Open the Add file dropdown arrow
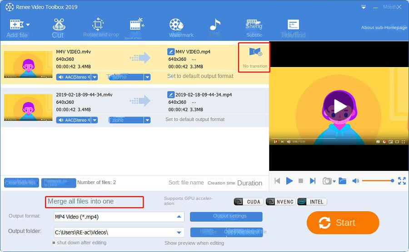The image size is (409, 252). pos(28,24)
